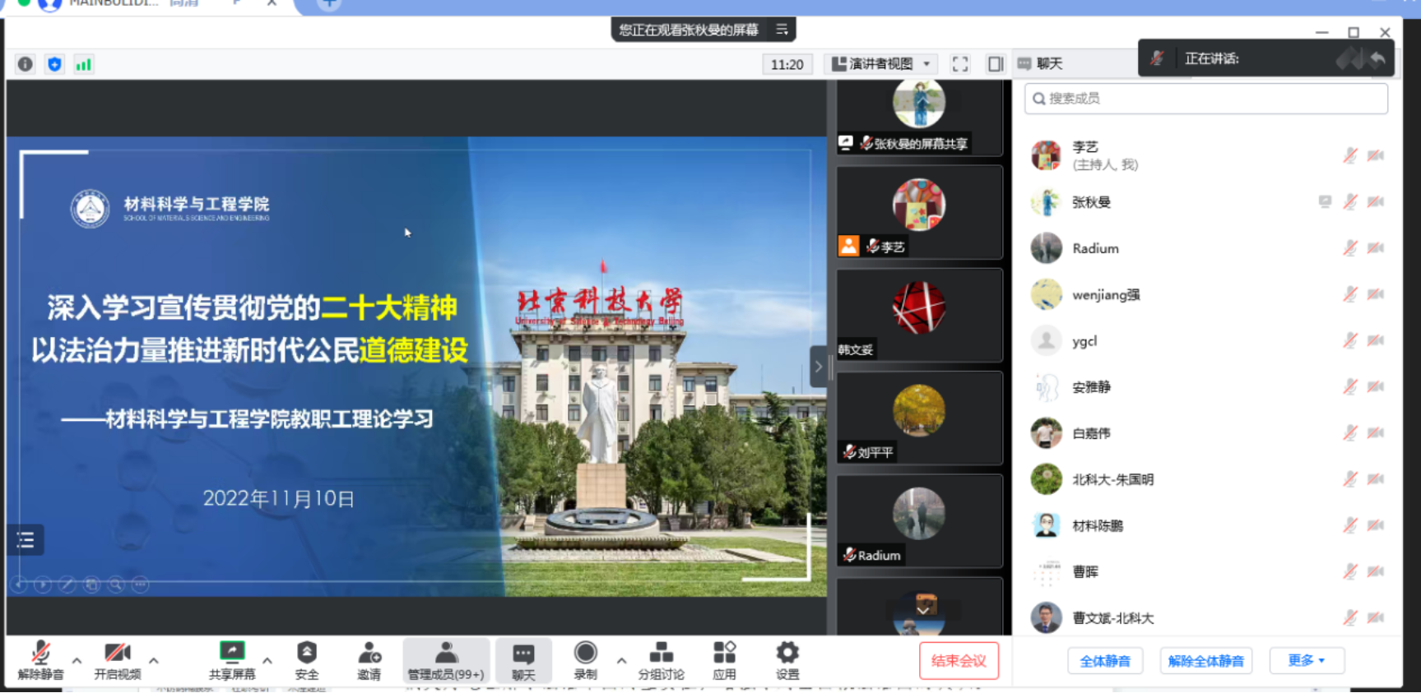This screenshot has height=693, width=1421.
Task: Open the 更多 dropdown in member panel
Action: [1307, 660]
